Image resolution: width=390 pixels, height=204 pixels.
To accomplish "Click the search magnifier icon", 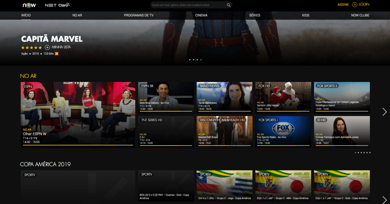I will (x=229, y=5).
